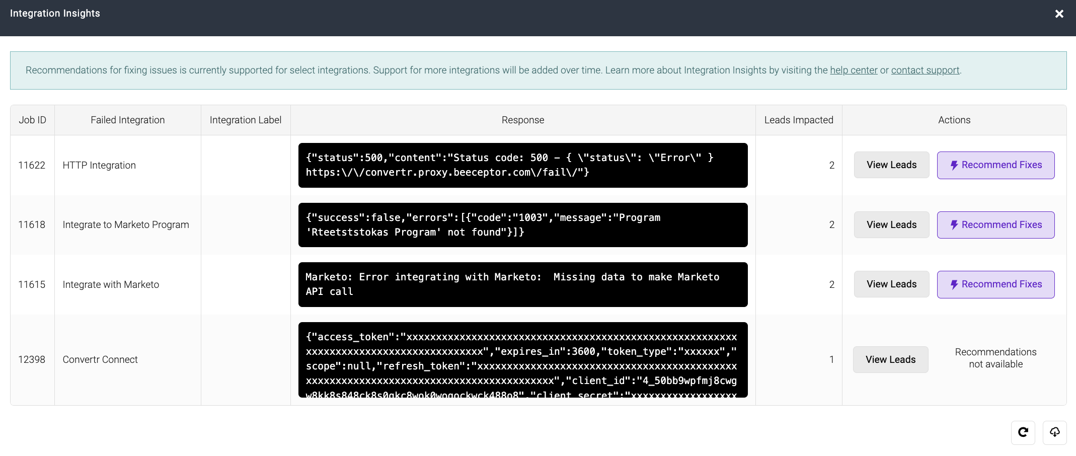Recommend Fixes for HTTP Integration row
Image resolution: width=1076 pixels, height=456 pixels.
point(995,165)
